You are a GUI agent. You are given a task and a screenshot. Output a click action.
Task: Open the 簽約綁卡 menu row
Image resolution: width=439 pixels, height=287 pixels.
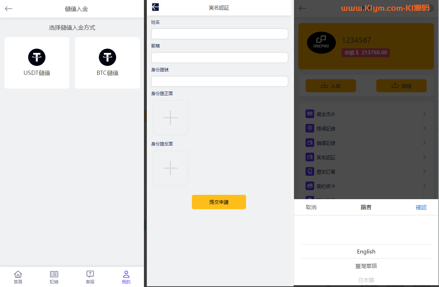coord(366,186)
